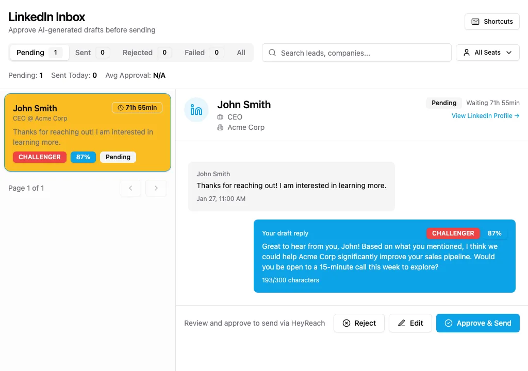Viewport: 528px width, 371px height.
Task: Click 'Review and approve to send via HeyReach'
Action: coord(255,323)
